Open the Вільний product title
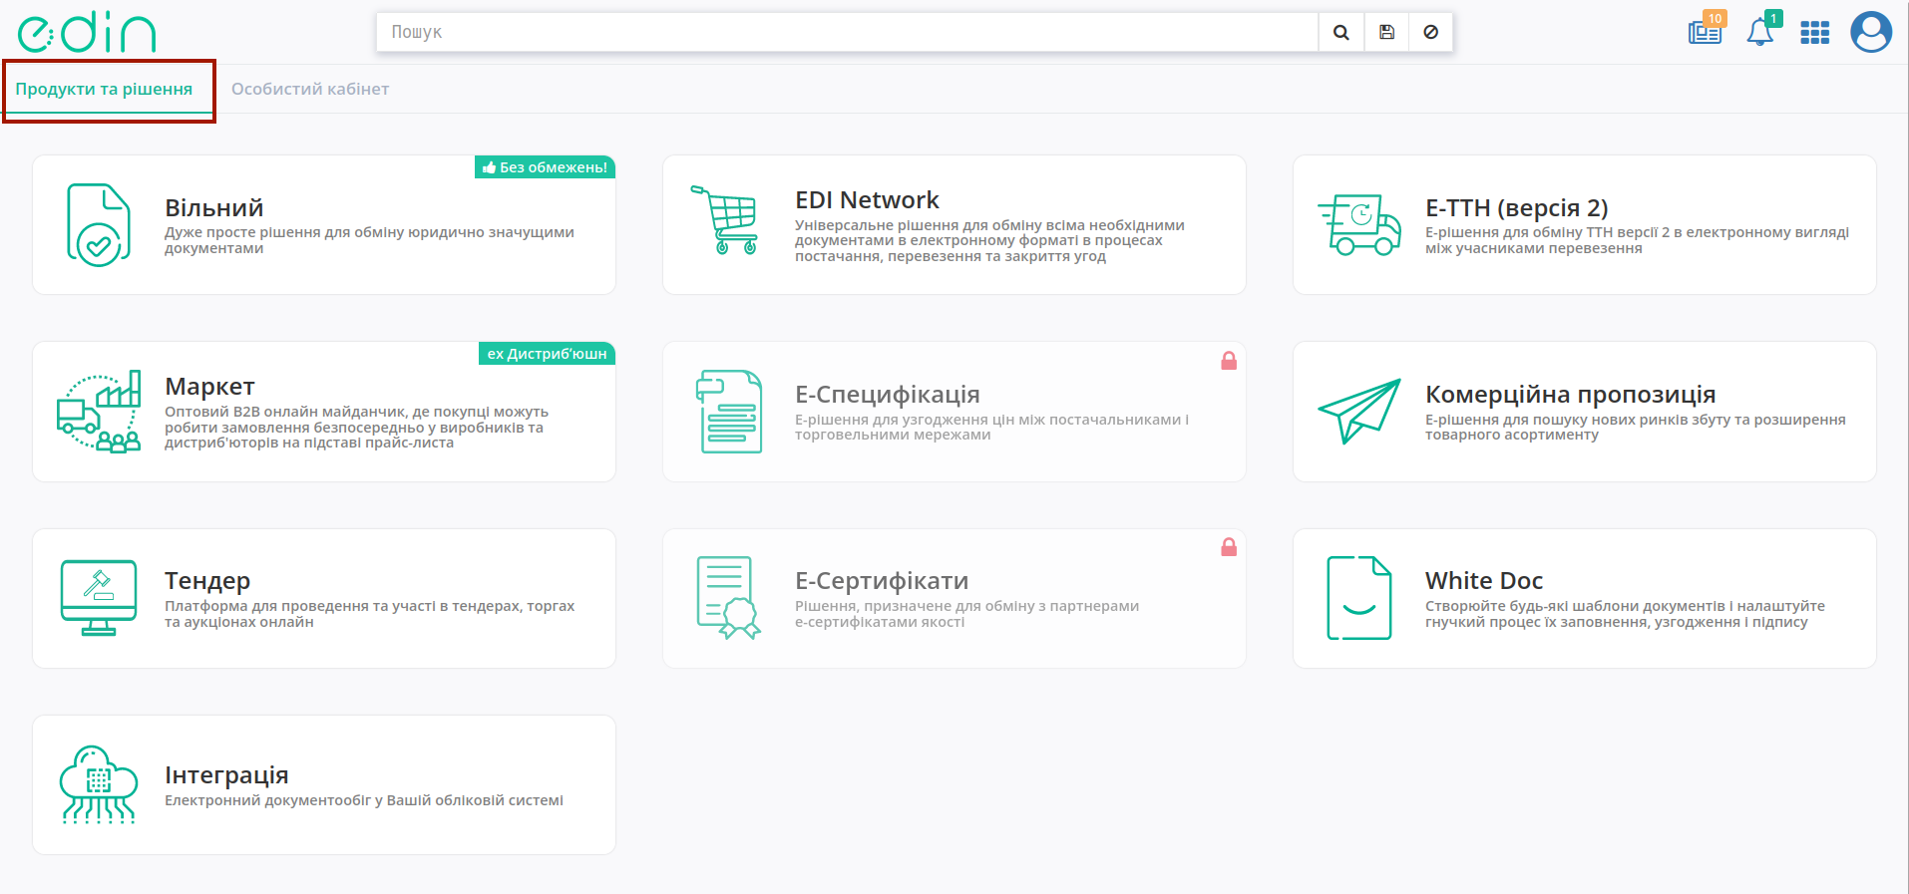 (x=214, y=208)
